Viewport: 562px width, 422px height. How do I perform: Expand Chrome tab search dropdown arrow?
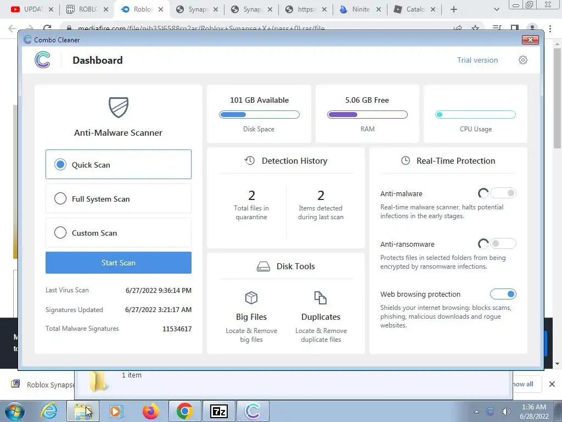pyautogui.click(x=496, y=9)
